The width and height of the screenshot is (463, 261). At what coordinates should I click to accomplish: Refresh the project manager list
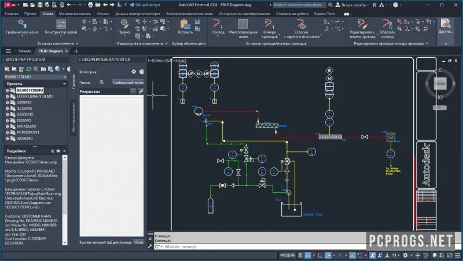click(x=28, y=69)
